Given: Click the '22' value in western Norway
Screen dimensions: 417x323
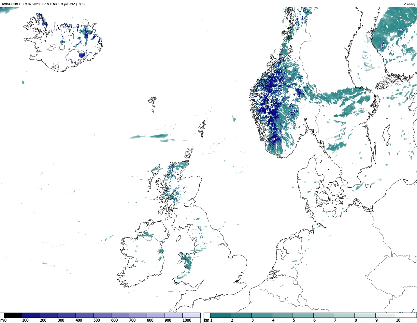Looking at the screenshot, I should pyautogui.click(x=276, y=74).
